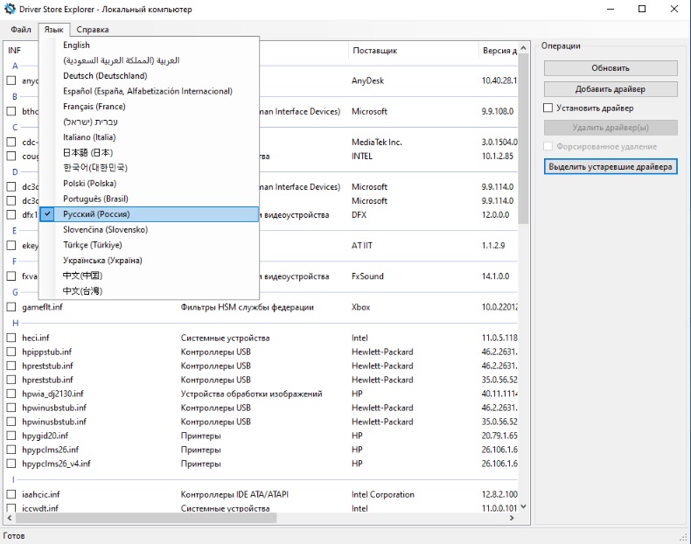This screenshot has width=691, height=544.
Task: Switch language to Українська (Україна)
Action: [x=102, y=260]
